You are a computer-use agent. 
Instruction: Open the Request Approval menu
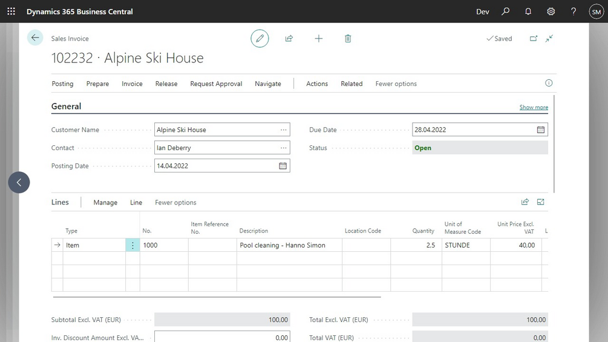click(216, 84)
